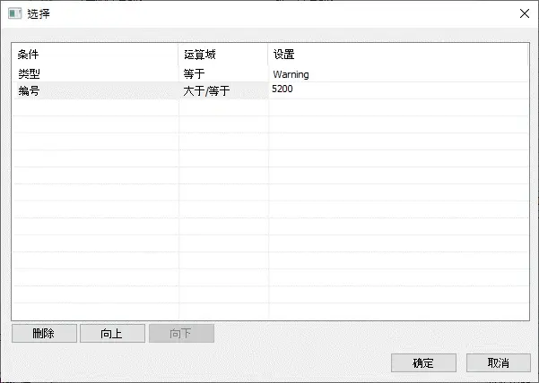This screenshot has height=383, width=539.
Task: Move row up with 向上 button
Action: 112,333
